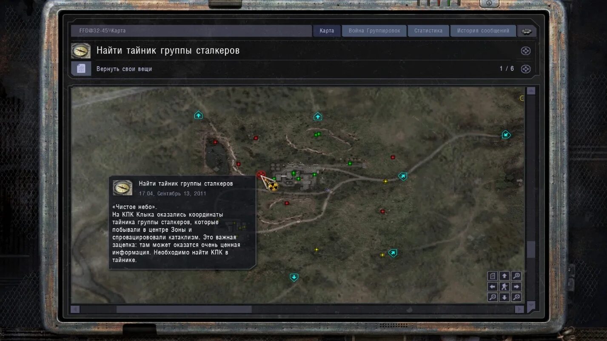Click the compass icon of main task header

pyautogui.click(x=81, y=51)
